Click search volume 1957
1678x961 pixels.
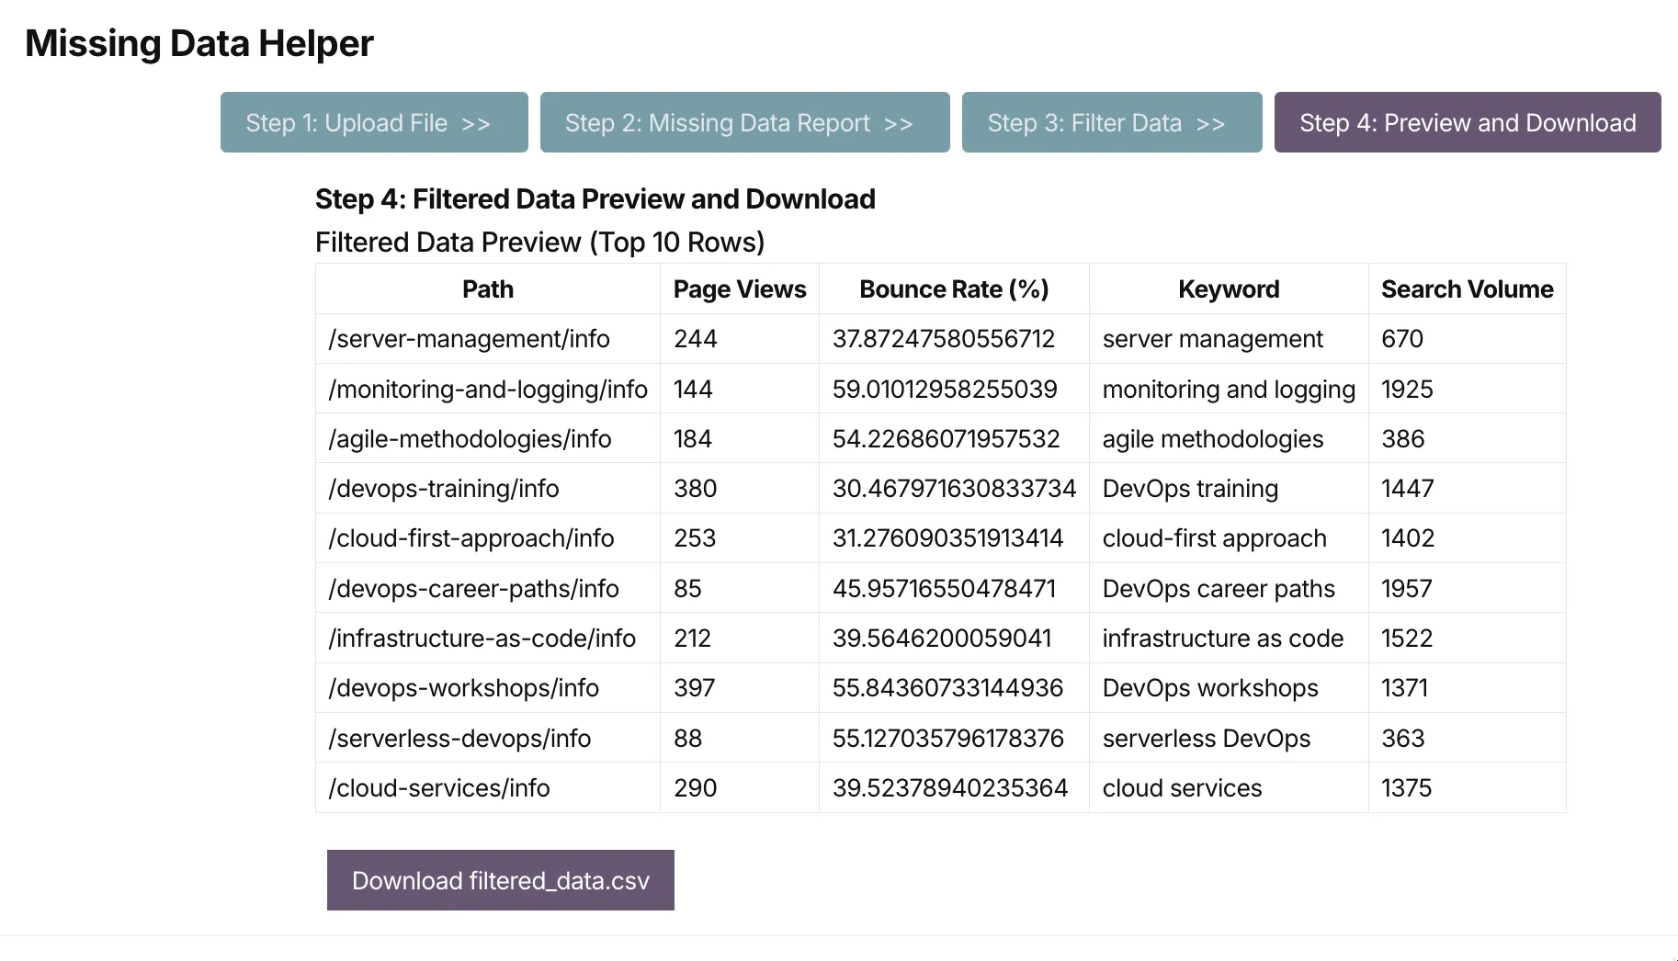click(1468, 588)
